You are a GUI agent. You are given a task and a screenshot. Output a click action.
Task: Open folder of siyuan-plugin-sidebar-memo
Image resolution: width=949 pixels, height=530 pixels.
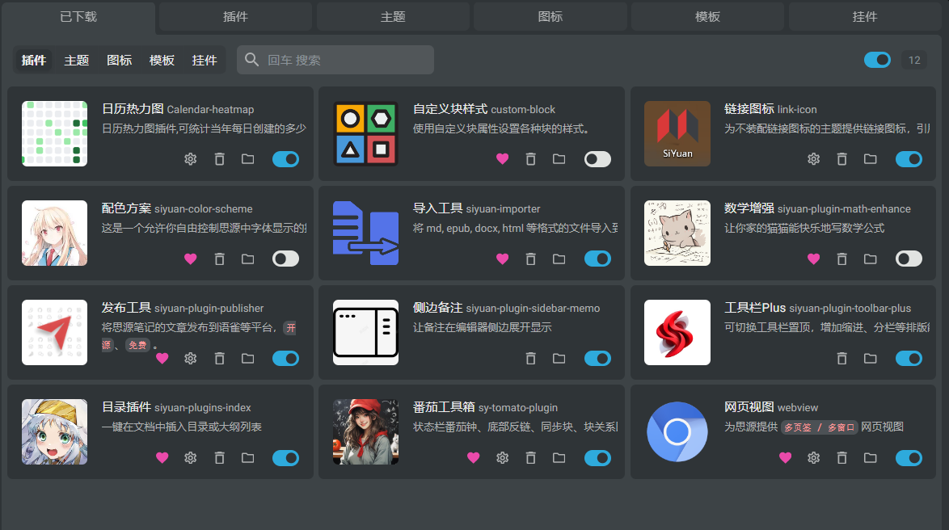click(x=559, y=358)
